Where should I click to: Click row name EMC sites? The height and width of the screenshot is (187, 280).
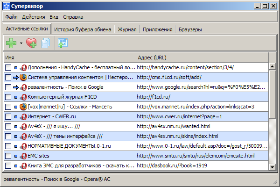pyautogui.click(x=38, y=156)
